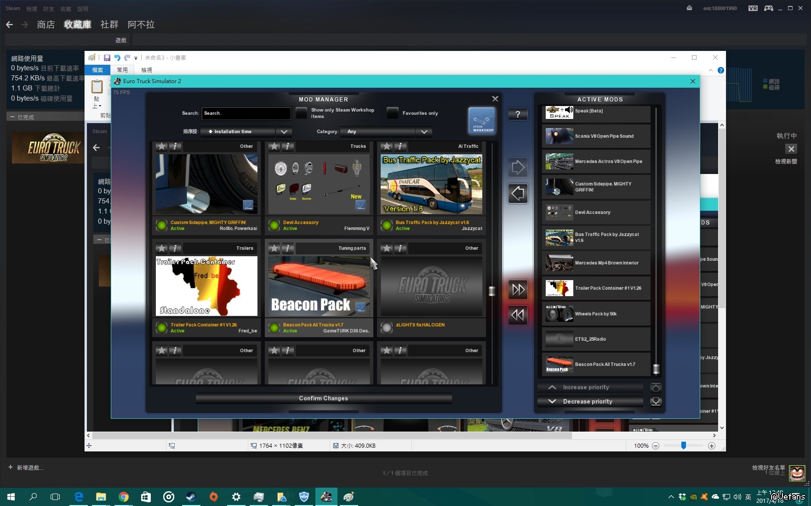The width and height of the screenshot is (811, 506).
Task: Toggle active state of Beacon Pack All Trucks
Action: (274, 328)
